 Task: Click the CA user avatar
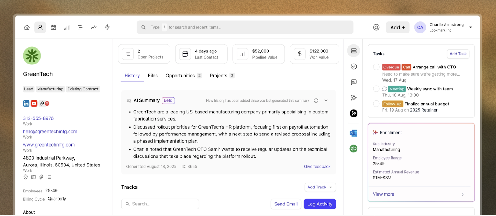[x=420, y=27]
